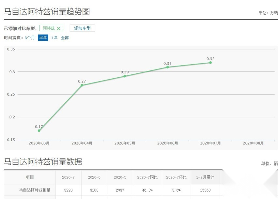Click the 0.25 y-axis label

[x=11, y=95]
